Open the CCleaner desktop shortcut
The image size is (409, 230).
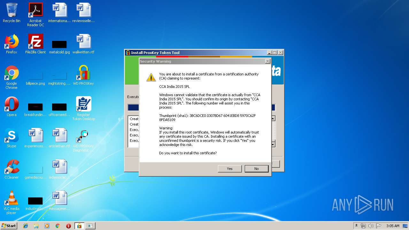point(12,169)
